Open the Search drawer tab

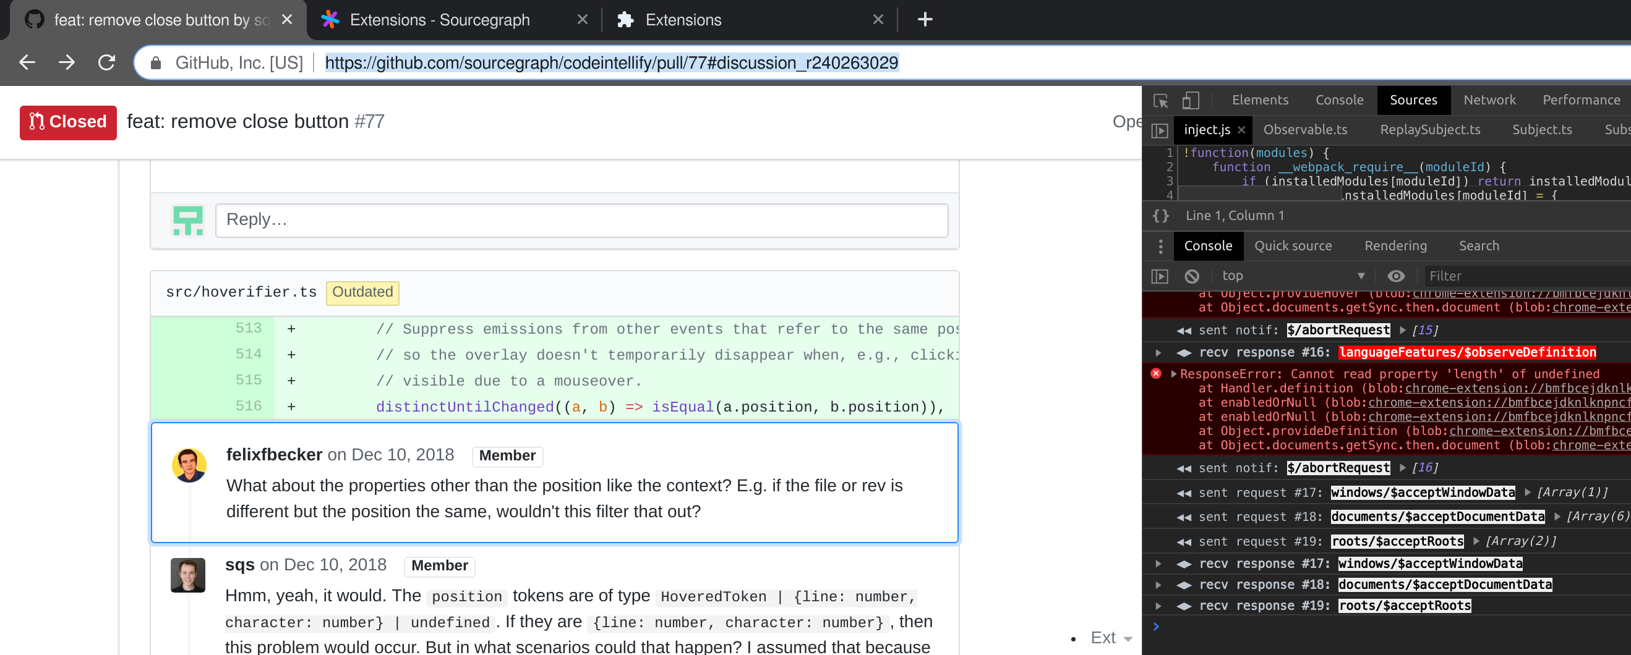pyautogui.click(x=1478, y=245)
